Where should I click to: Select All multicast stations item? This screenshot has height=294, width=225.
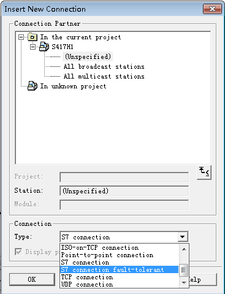tap(104, 76)
